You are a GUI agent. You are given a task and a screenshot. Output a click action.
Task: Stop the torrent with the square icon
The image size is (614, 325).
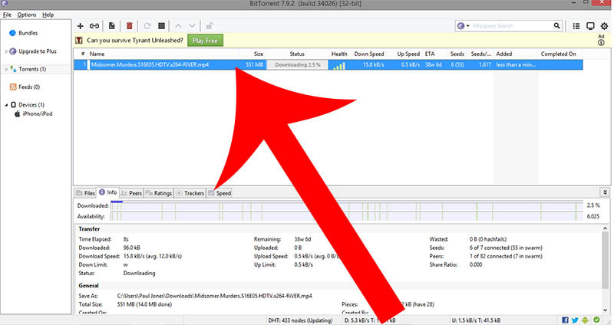[161, 26]
